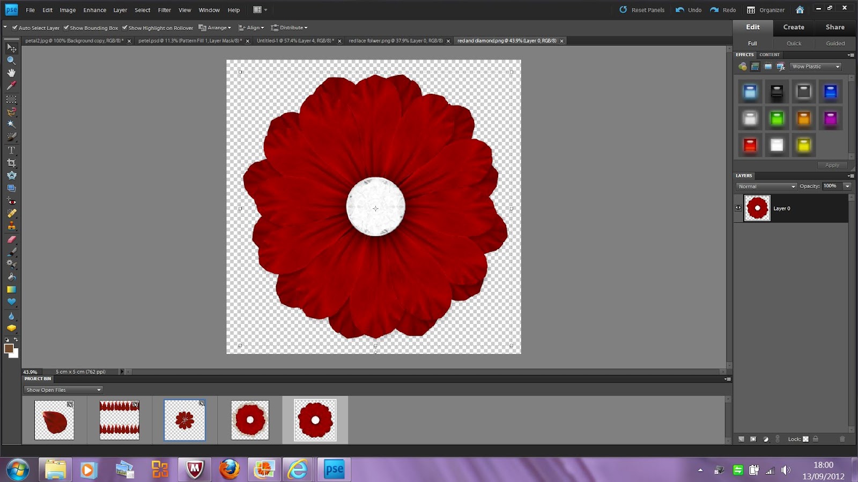This screenshot has height=482, width=858.
Task: Expand the Show Open Files dropdown
Action: pyautogui.click(x=62, y=389)
